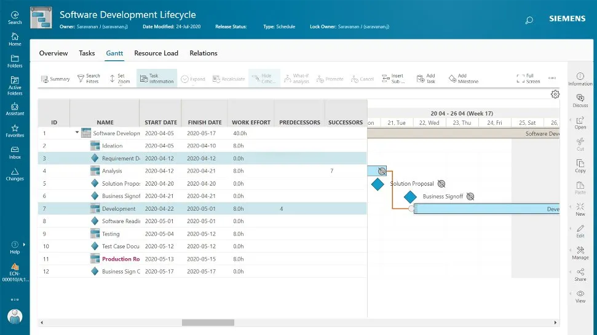Run What-if analysis
Screen dimensions: 597x335
coord(296,79)
